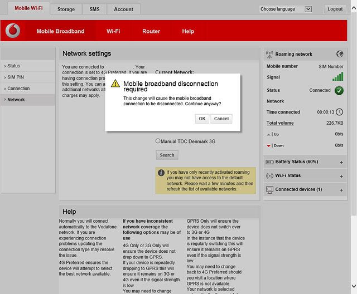
Task: Click the Logout button
Action: [335, 9]
